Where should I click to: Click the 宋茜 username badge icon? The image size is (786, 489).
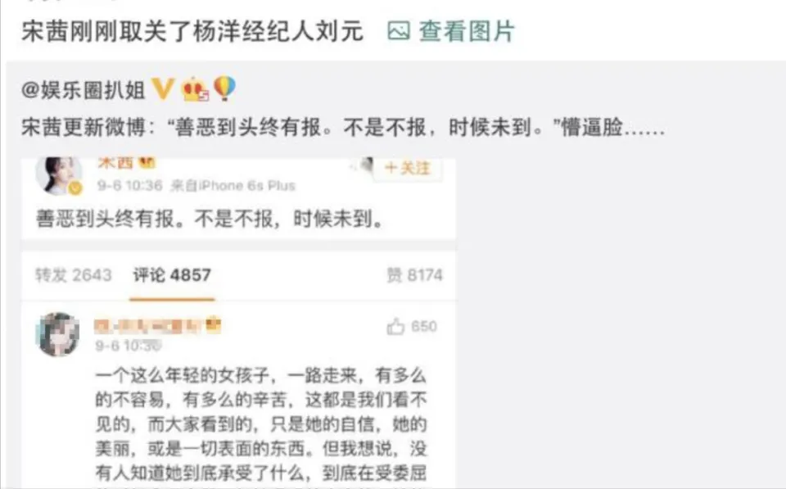[147, 163]
